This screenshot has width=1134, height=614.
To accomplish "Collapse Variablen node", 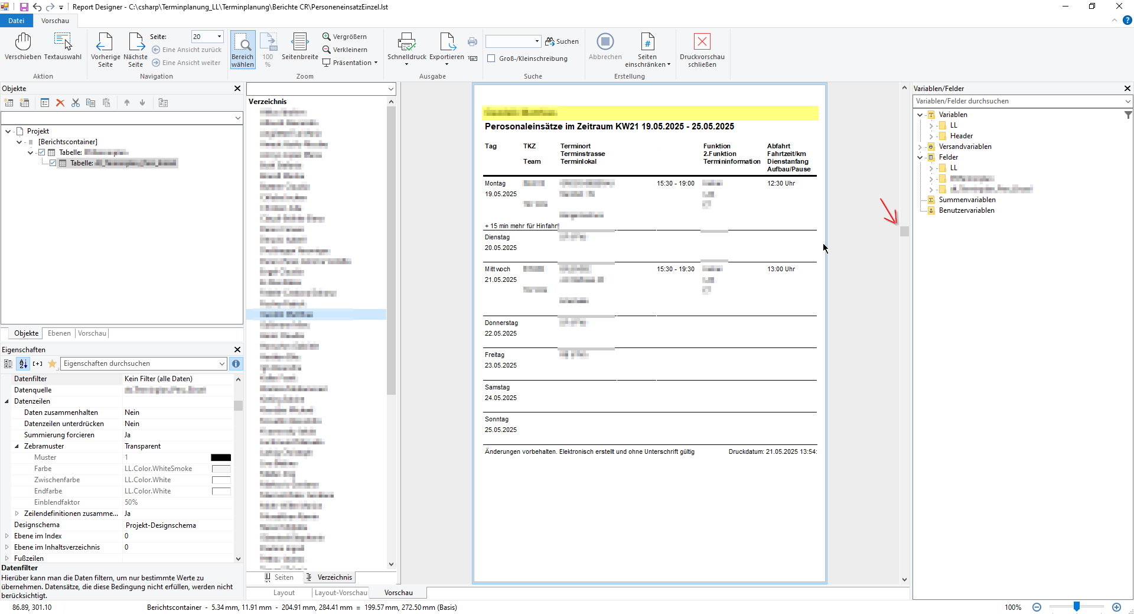I will (x=920, y=115).
